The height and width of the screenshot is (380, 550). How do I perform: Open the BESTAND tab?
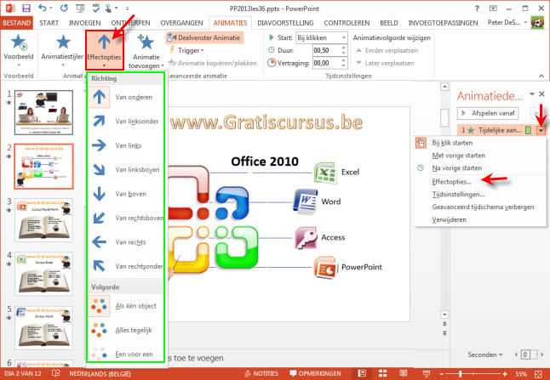[16, 23]
